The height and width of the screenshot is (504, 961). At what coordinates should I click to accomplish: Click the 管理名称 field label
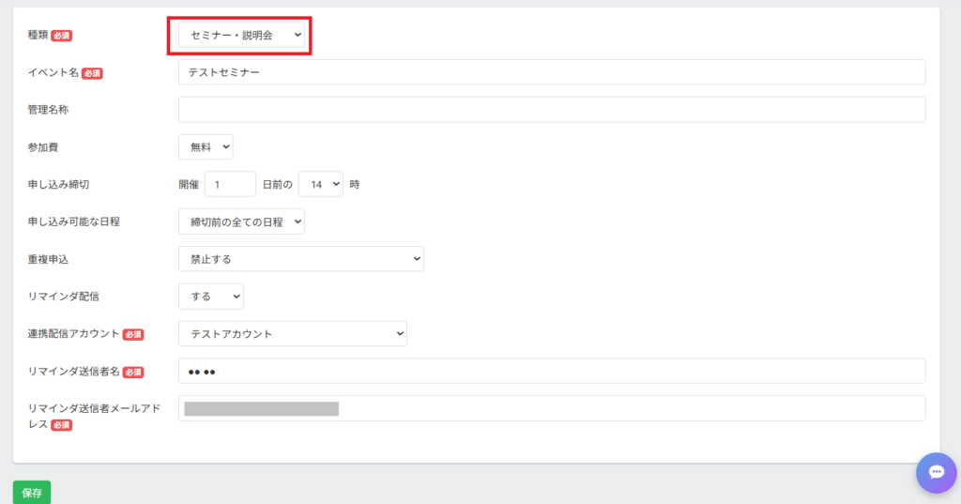coord(48,110)
